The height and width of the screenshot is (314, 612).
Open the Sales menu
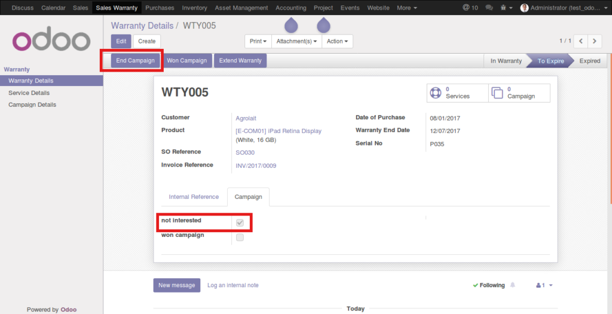(x=81, y=7)
